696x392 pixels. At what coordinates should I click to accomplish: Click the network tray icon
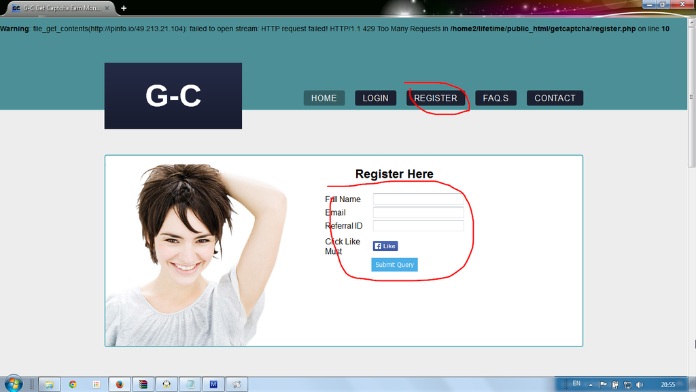tap(627, 385)
